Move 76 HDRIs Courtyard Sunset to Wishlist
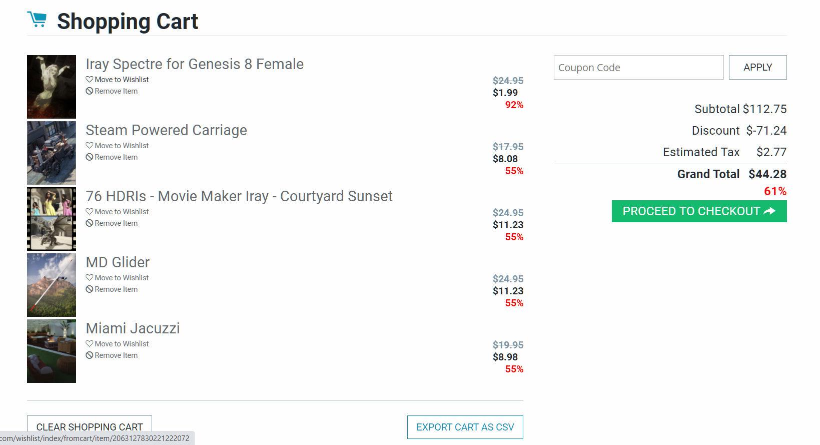 point(117,212)
